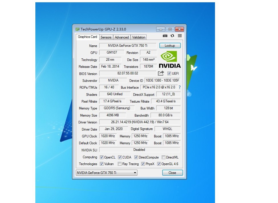
Task: Click the NVIDIA SLI field Disabled
Action: pyautogui.click(x=139, y=150)
